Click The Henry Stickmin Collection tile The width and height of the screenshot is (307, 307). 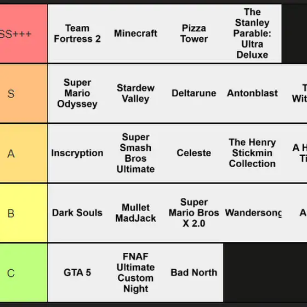252,153
